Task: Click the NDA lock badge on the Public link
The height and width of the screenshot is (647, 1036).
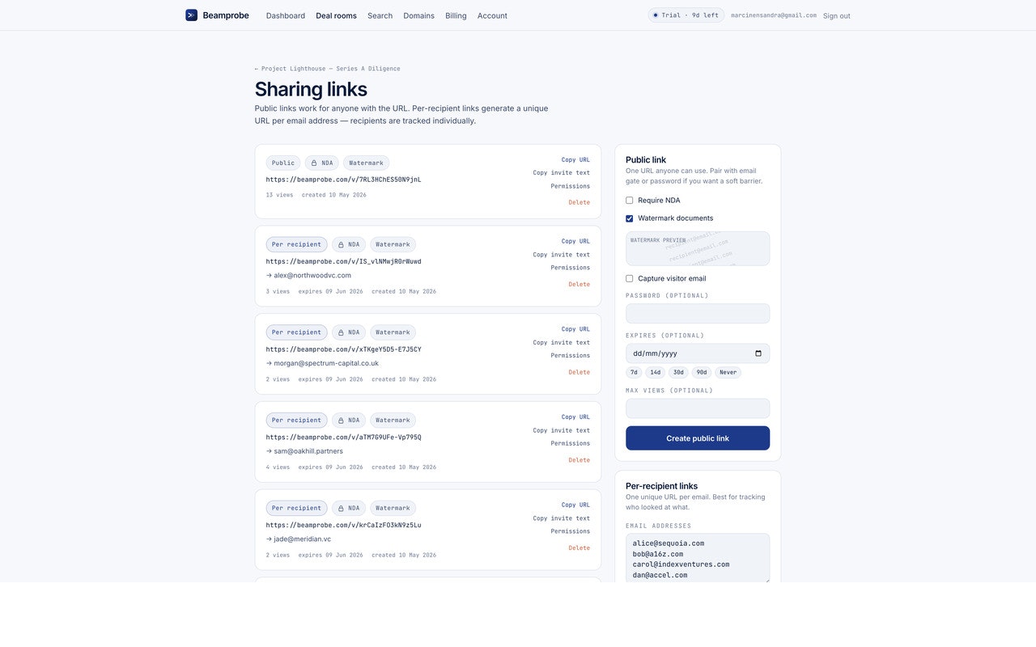Action: [x=322, y=163]
